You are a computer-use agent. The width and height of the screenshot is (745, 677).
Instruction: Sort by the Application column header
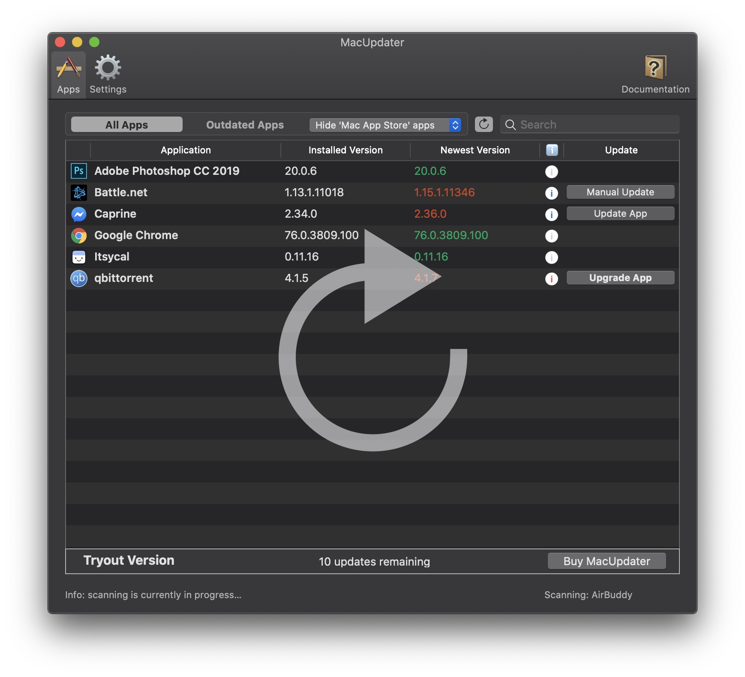[x=186, y=150]
